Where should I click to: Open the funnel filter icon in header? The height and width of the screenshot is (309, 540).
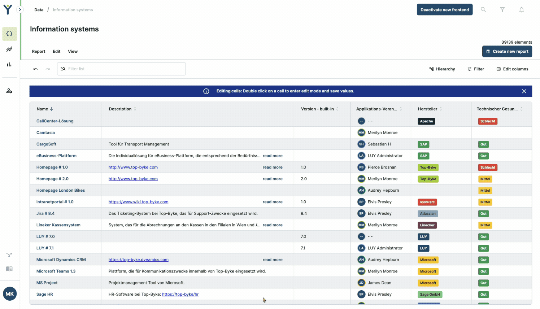click(502, 10)
